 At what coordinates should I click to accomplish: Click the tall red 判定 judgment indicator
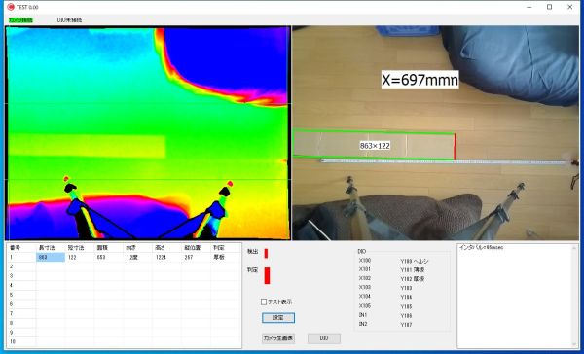tap(267, 275)
